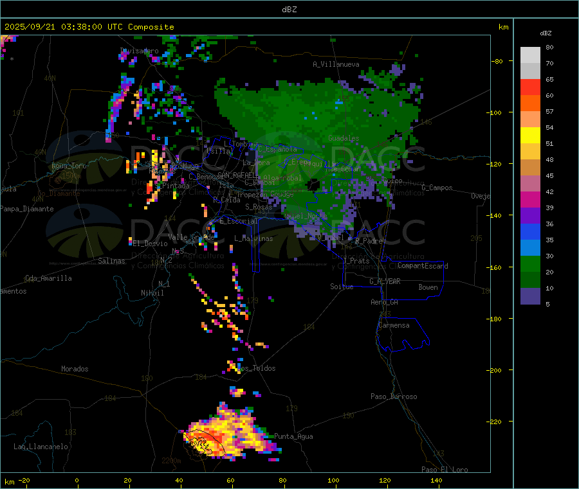Click the km unit label above the vertical axis
579x489 pixels.
503,27
